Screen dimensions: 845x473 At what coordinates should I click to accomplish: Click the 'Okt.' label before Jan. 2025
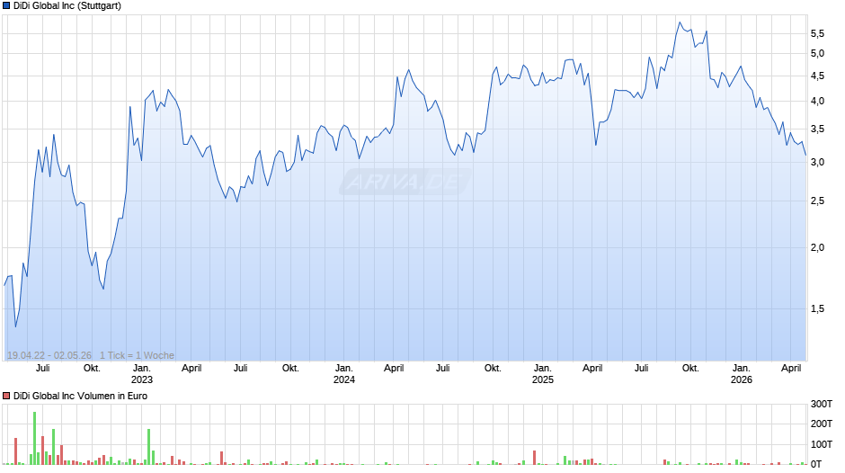pos(493,369)
